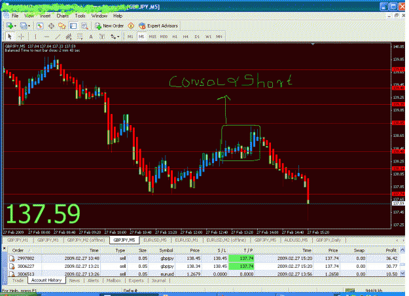This screenshot has height=296, width=409.
Task: Switch chart to MN timeframe
Action: 219,37
